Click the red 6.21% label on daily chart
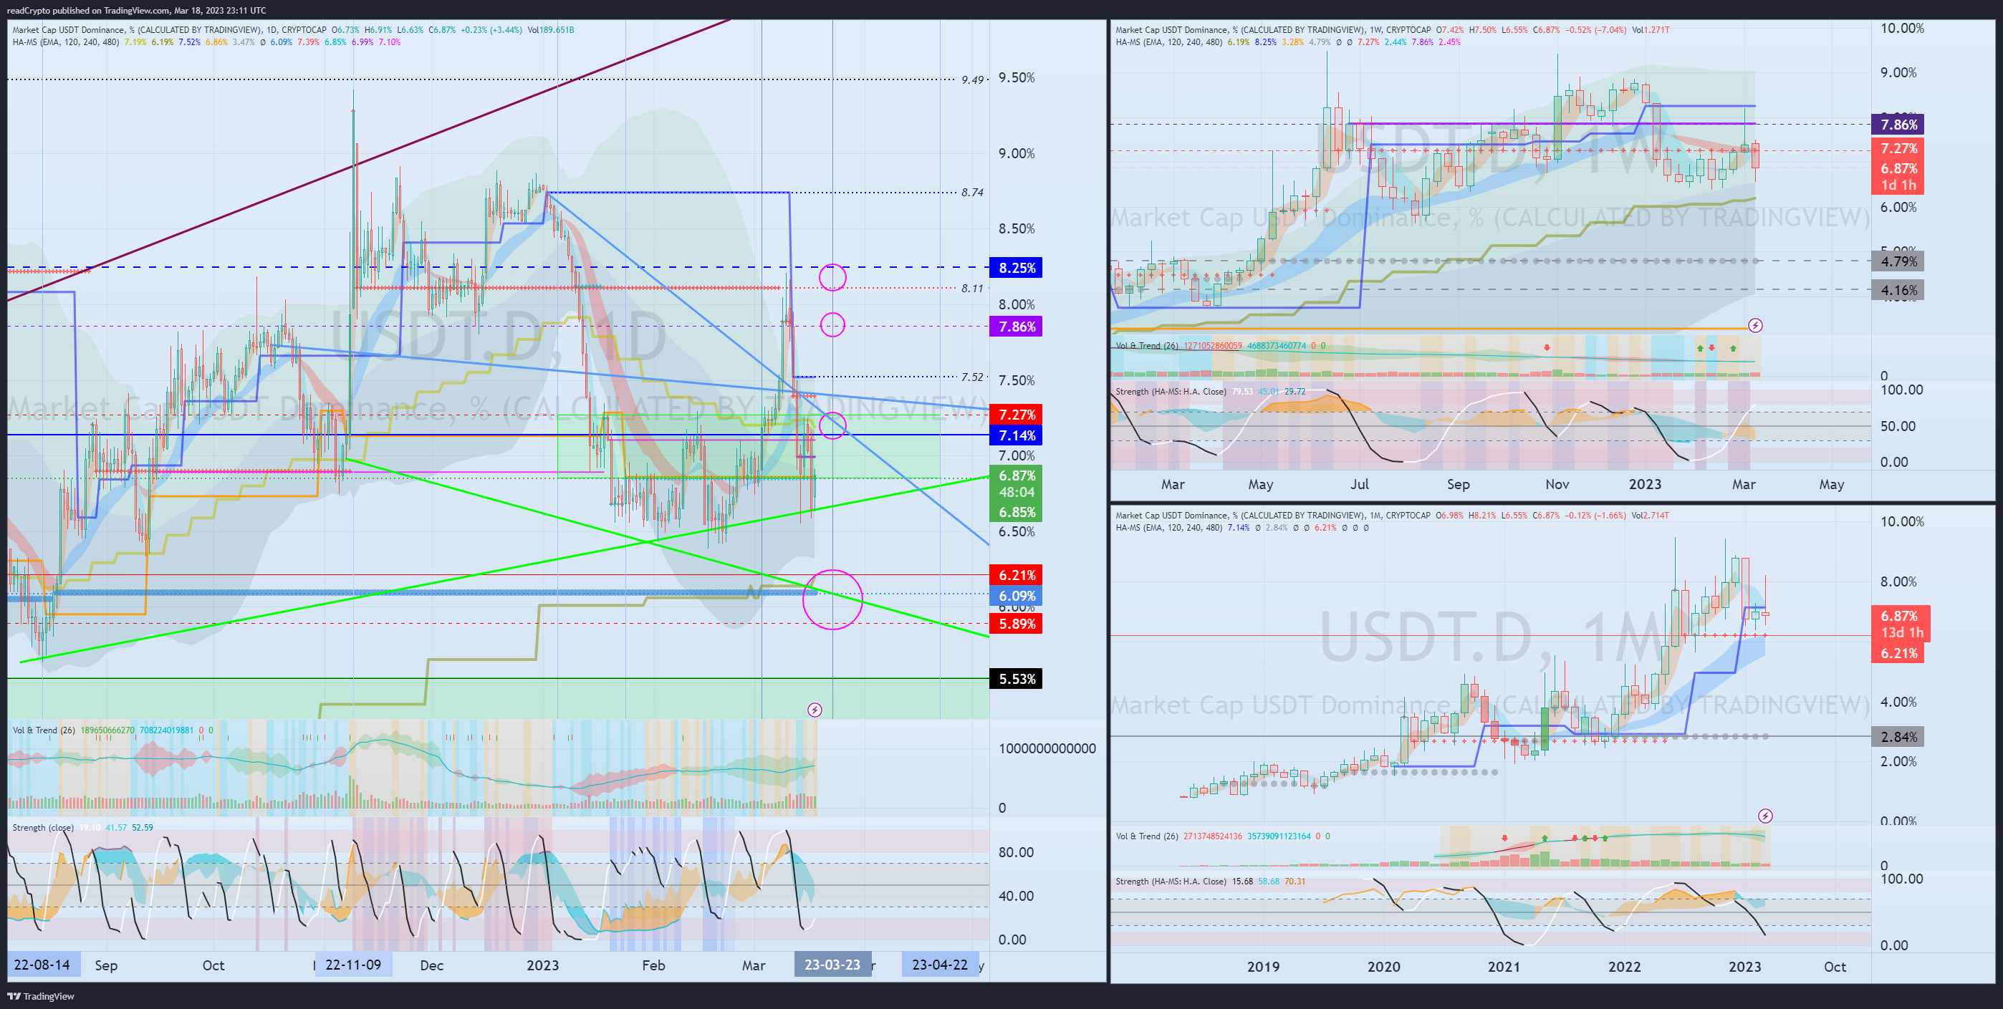Image resolution: width=2003 pixels, height=1009 pixels. tap(1017, 575)
